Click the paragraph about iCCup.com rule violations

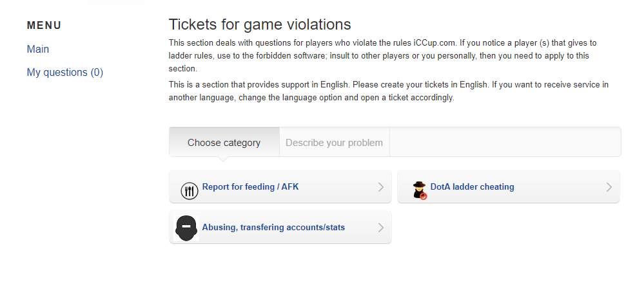click(382, 56)
